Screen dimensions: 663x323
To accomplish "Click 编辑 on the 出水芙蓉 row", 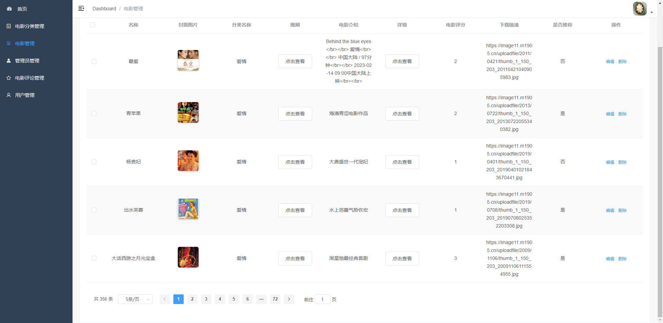I will (609, 210).
